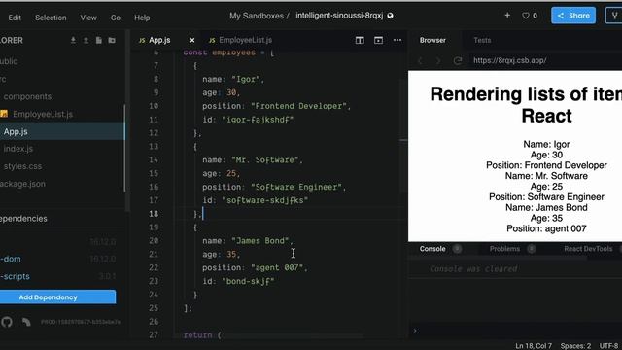This screenshot has height=350, width=622.
Task: Open the View menu
Action: tap(88, 17)
